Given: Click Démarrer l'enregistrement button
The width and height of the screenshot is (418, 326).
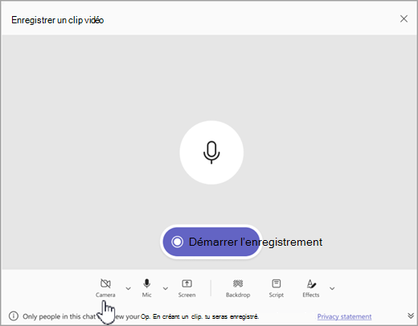Looking at the screenshot, I should [x=211, y=242].
